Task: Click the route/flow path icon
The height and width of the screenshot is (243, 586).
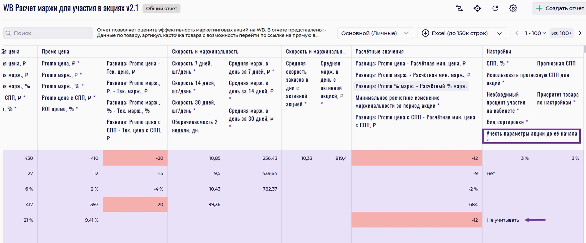Action: tap(459, 8)
